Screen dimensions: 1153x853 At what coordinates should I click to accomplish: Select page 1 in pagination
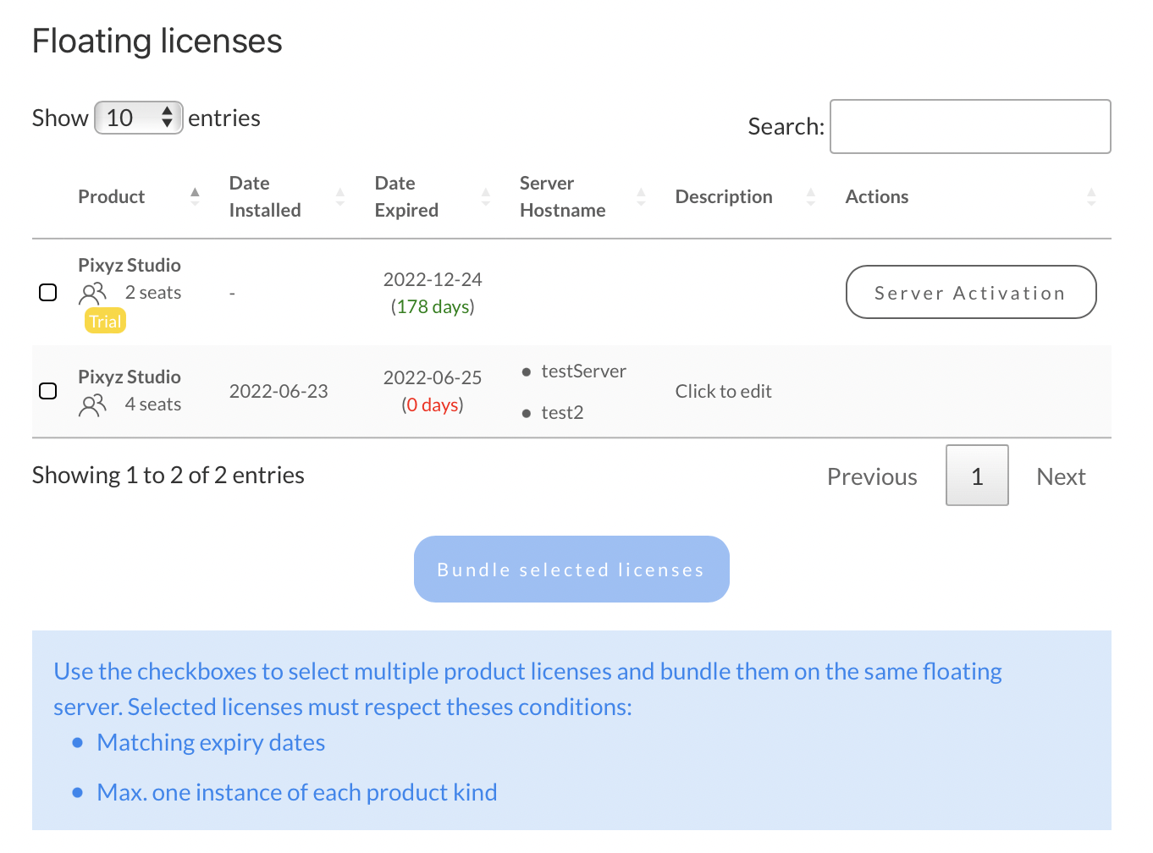click(x=977, y=476)
